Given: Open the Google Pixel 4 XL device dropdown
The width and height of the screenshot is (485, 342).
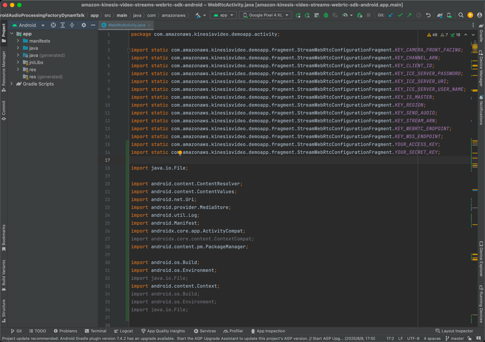Looking at the screenshot, I should (266, 15).
